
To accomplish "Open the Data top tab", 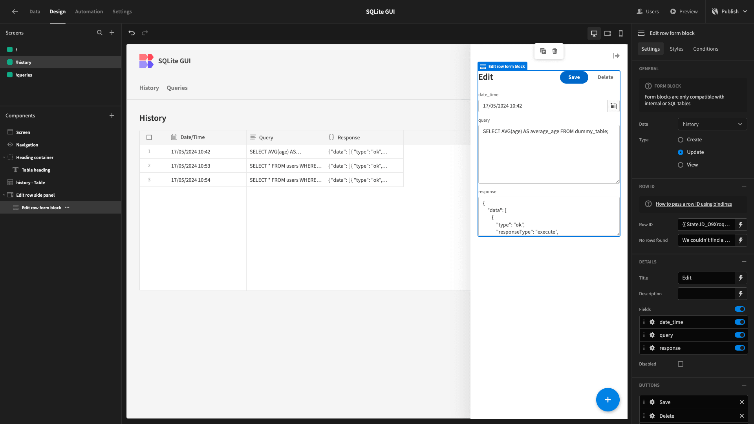I will tap(35, 12).
